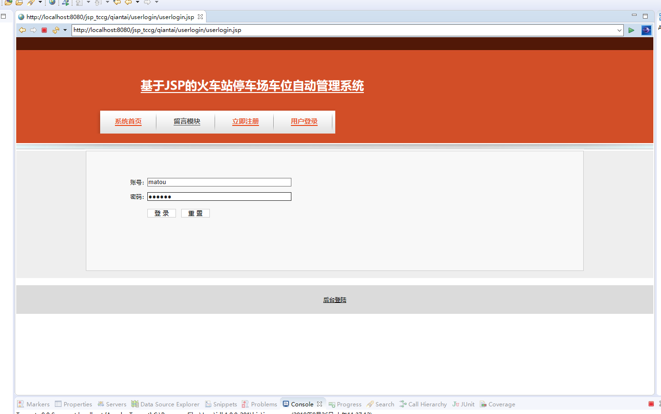The image size is (661, 414).
Task: Click the browser back arrow icon
Action: [22, 30]
